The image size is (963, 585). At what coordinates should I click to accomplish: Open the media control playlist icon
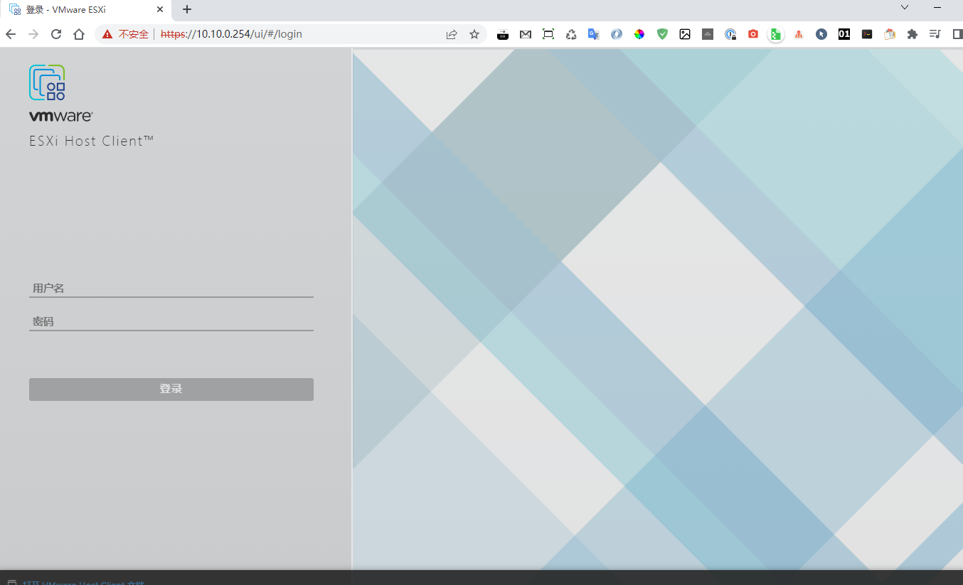coord(935,34)
